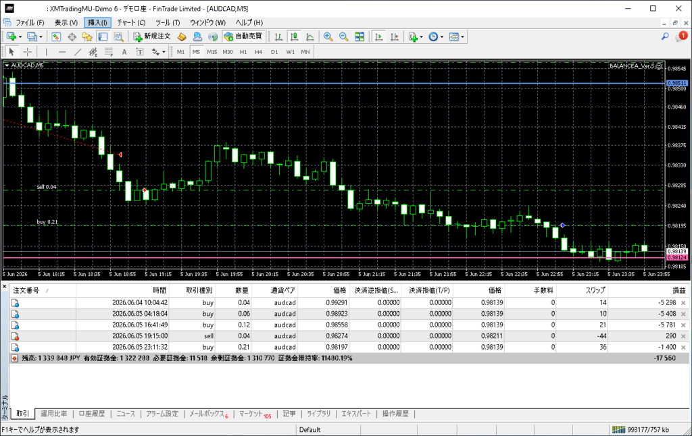Image resolution: width=692 pixels, height=436 pixels.
Task: Open the profiles icon
Action: tap(31, 36)
